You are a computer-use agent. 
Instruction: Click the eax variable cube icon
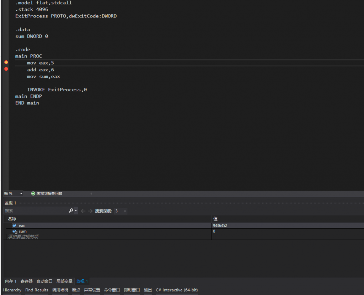click(14, 225)
